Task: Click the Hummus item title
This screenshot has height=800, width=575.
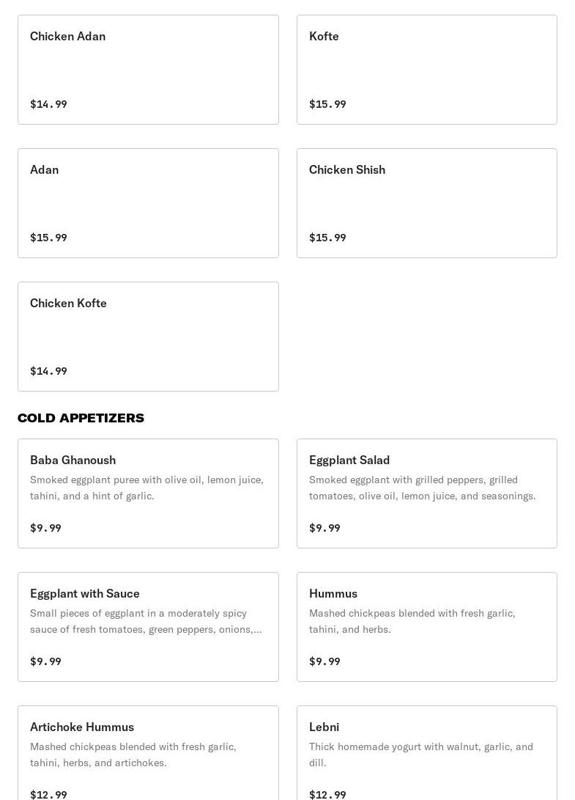Action: click(x=333, y=593)
